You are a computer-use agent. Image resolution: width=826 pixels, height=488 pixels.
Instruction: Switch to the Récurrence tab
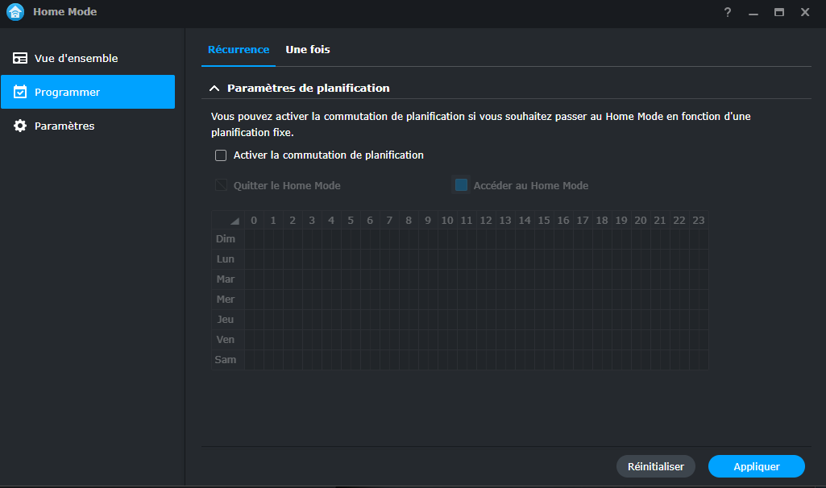tap(239, 50)
